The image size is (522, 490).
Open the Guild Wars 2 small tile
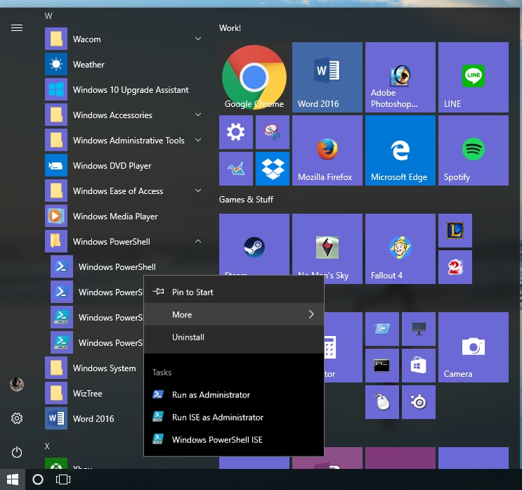pos(455,267)
